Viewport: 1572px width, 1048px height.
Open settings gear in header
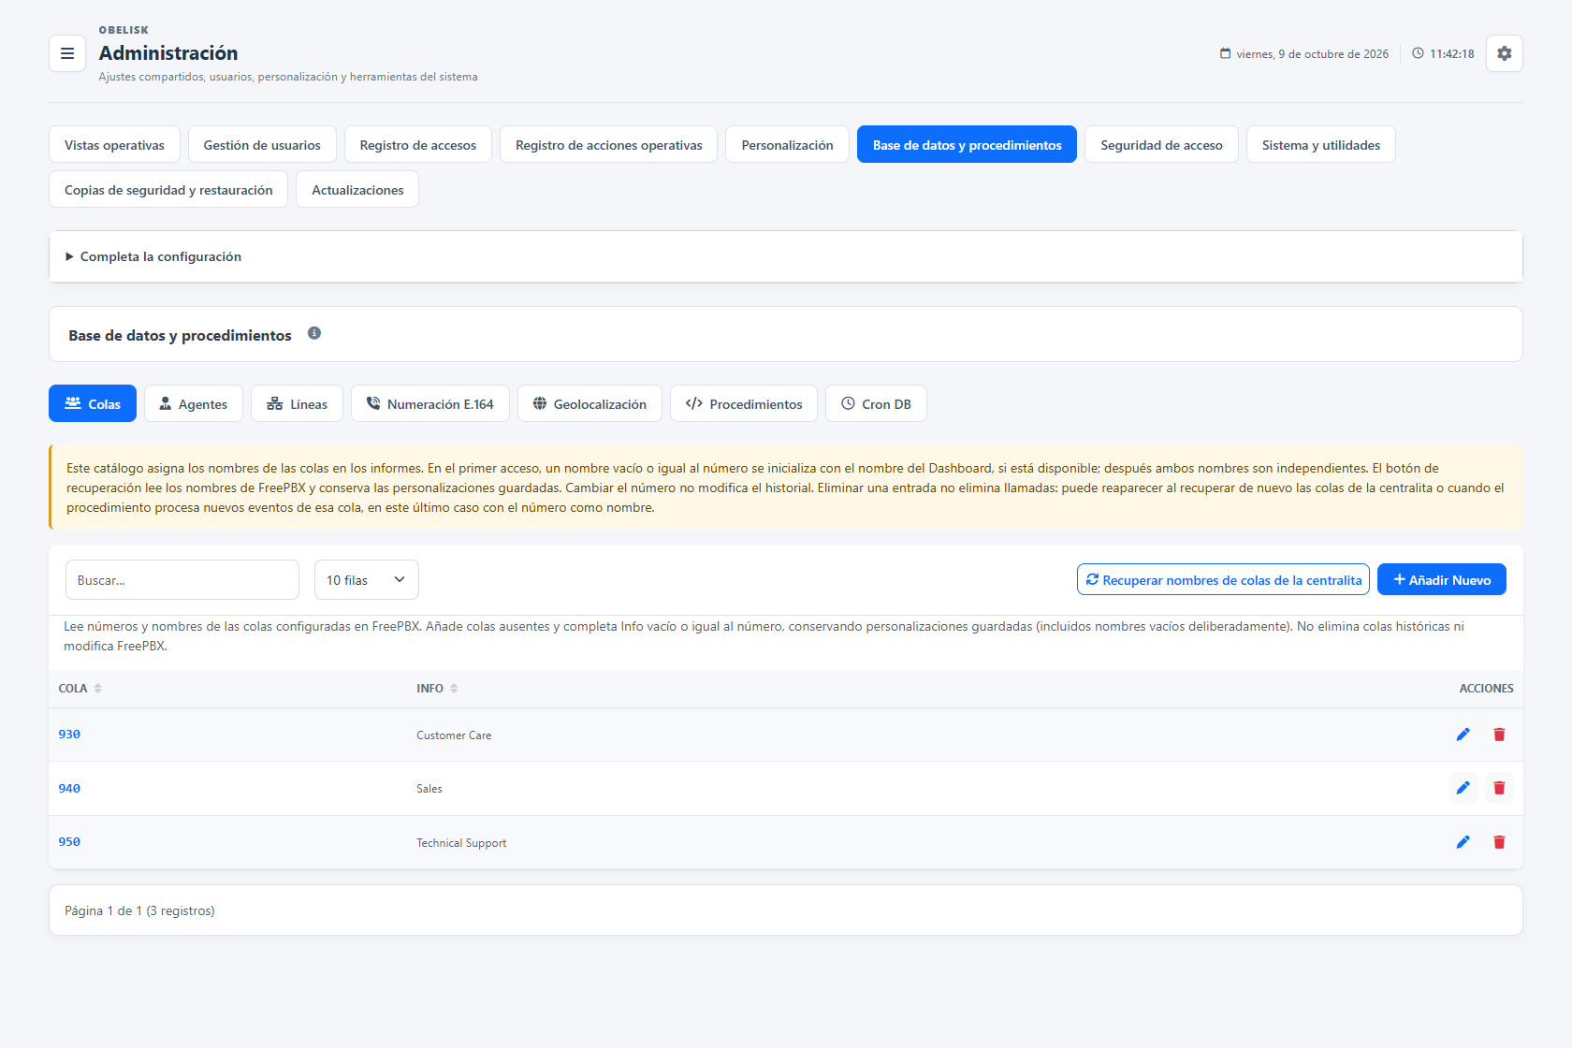[x=1505, y=53]
